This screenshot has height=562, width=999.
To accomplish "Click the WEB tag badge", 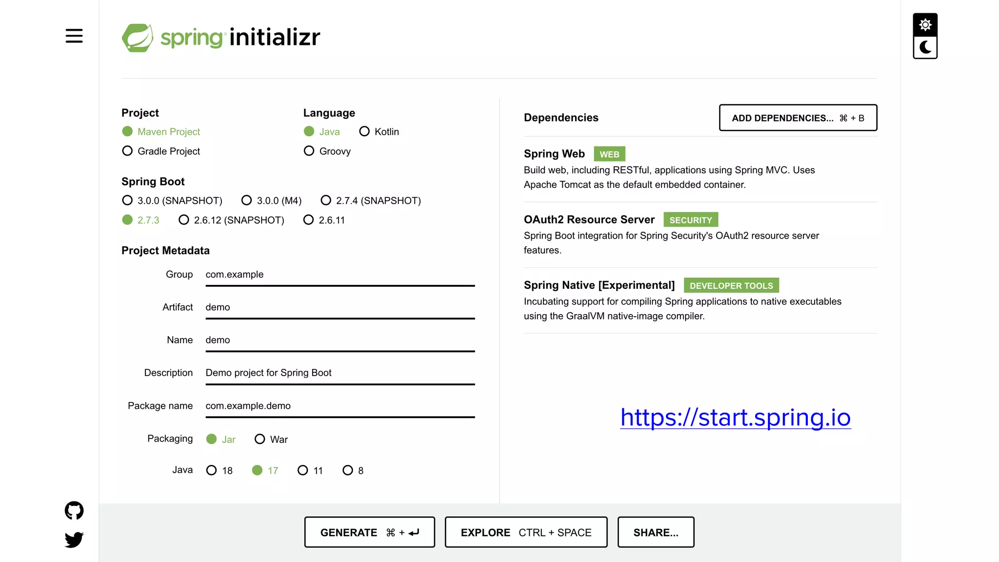I will coord(609,154).
